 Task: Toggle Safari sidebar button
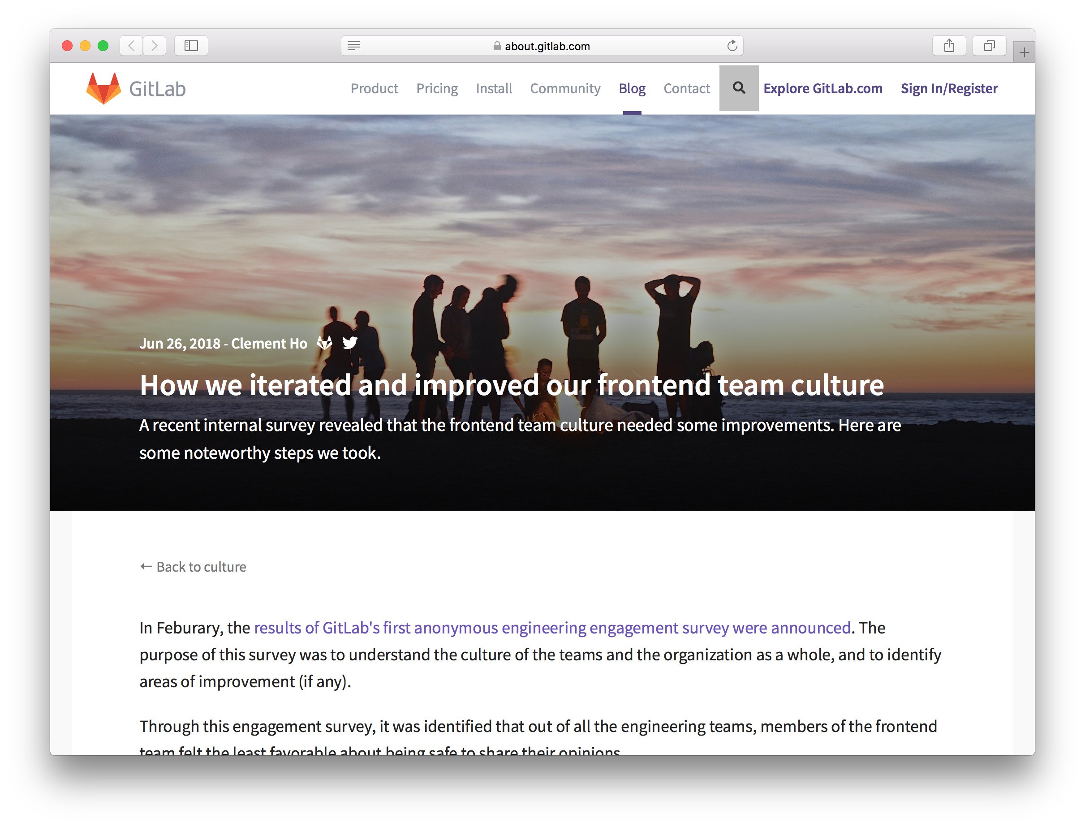pos(191,46)
